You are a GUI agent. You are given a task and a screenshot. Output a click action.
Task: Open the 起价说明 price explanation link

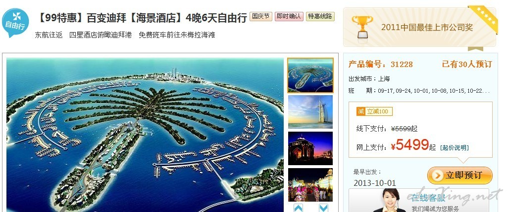455,148
